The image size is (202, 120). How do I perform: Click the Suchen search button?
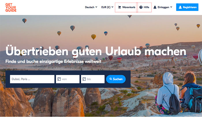click(116, 79)
